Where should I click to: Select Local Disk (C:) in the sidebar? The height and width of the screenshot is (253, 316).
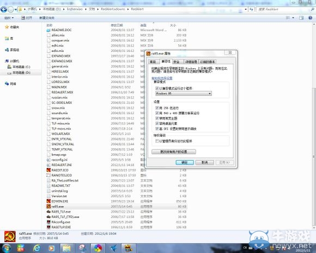click(x=19, y=67)
